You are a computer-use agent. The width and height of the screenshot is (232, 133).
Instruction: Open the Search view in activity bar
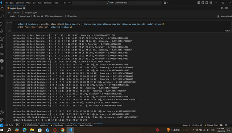pyautogui.click(x=2, y=16)
